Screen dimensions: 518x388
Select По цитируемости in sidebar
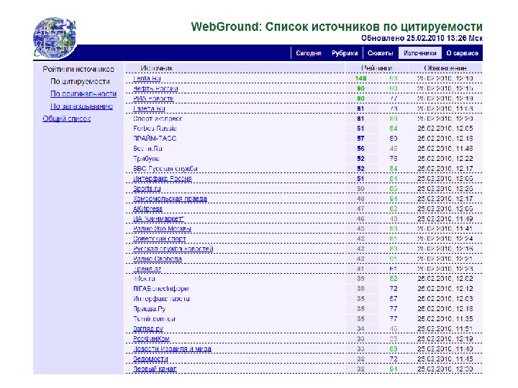[x=80, y=81]
